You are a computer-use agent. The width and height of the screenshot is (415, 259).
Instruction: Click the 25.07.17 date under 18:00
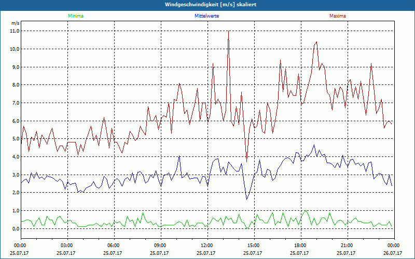pyautogui.click(x=299, y=253)
